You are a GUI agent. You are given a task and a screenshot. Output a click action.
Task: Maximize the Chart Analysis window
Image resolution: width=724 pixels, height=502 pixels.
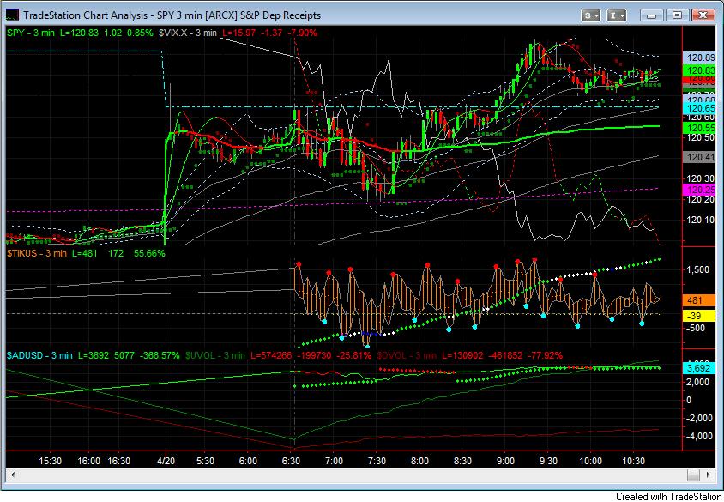coord(677,15)
